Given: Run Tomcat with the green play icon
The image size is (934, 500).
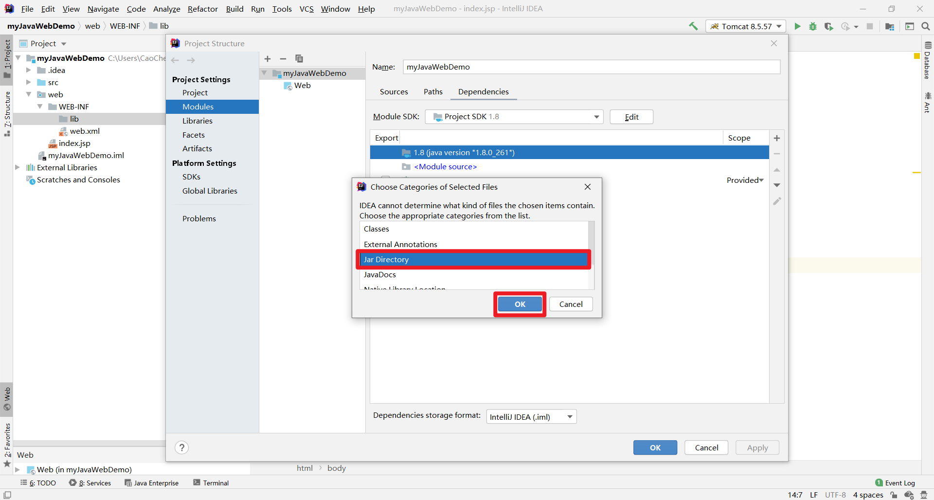Looking at the screenshot, I should pyautogui.click(x=797, y=26).
